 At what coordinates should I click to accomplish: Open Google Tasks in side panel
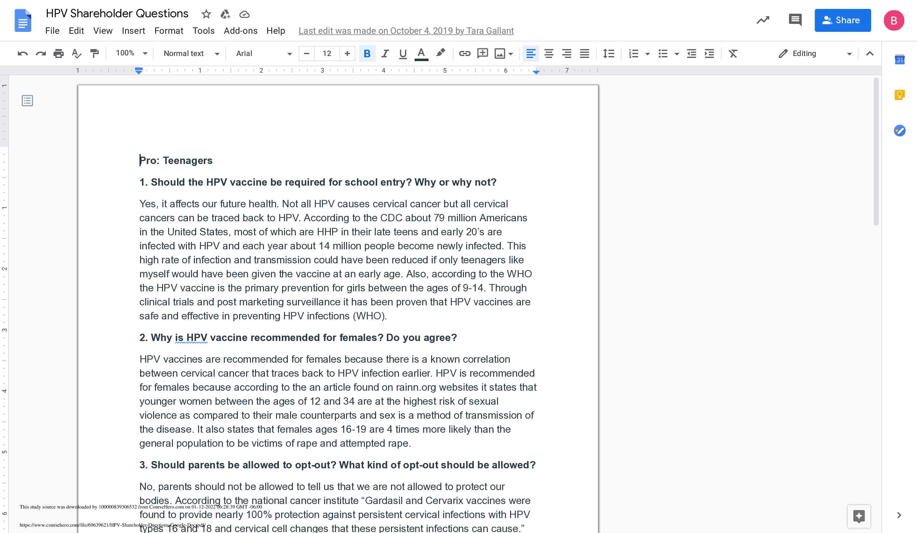point(899,131)
